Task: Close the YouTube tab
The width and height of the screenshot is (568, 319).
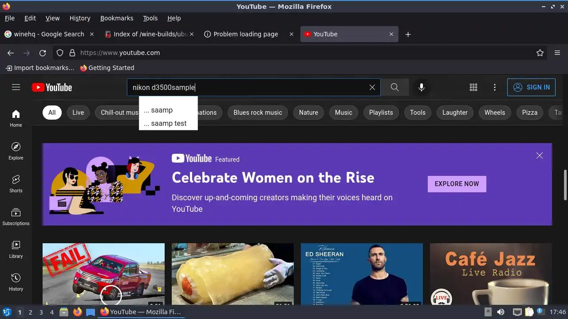Action: [391, 34]
